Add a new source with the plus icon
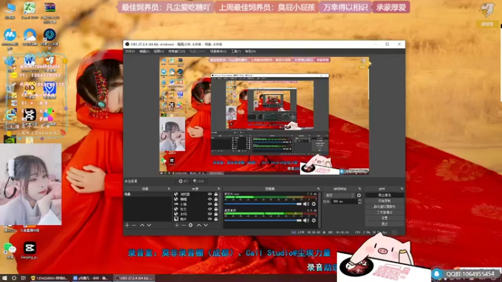502x282 pixels. (x=177, y=226)
